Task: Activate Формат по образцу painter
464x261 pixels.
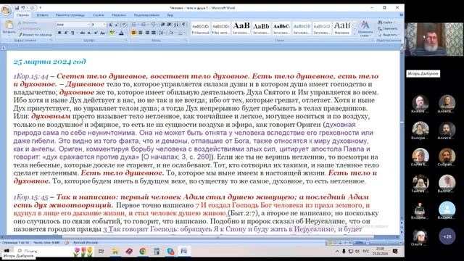Action: [x=35, y=34]
